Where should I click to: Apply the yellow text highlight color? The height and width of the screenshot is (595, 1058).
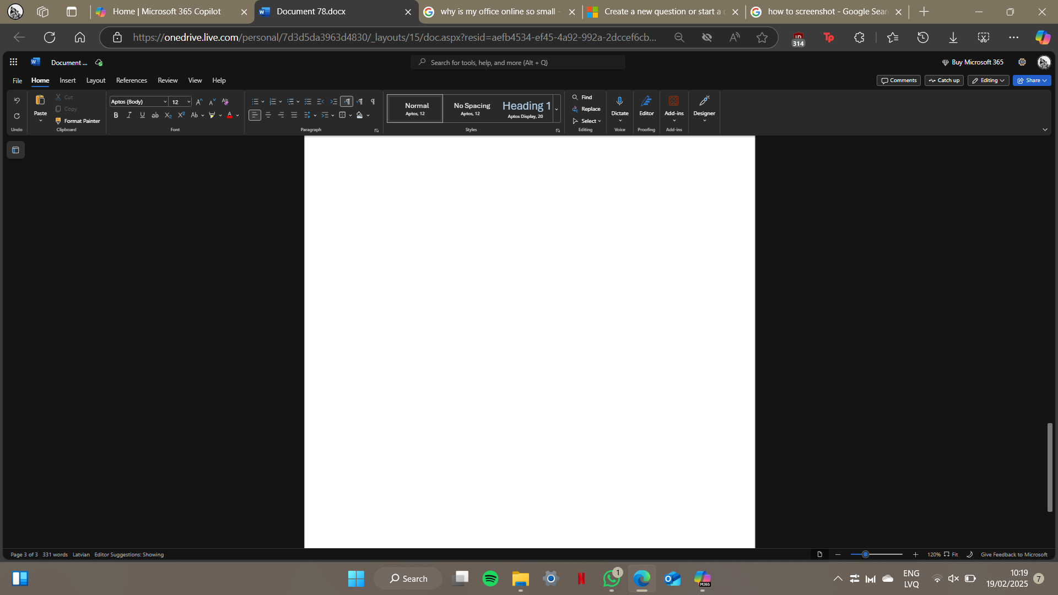(x=212, y=115)
